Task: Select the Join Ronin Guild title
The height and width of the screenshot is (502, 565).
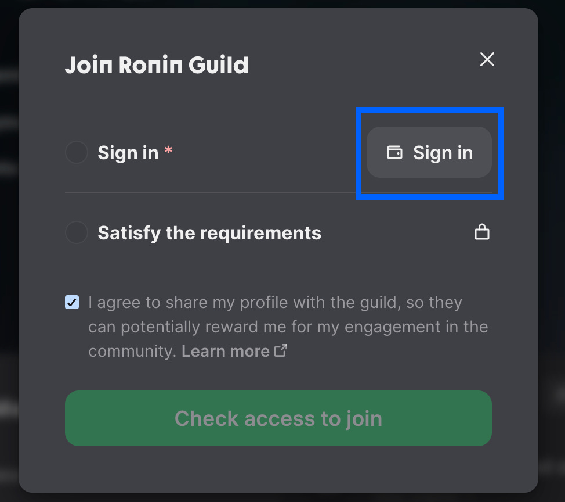Action: click(x=157, y=64)
